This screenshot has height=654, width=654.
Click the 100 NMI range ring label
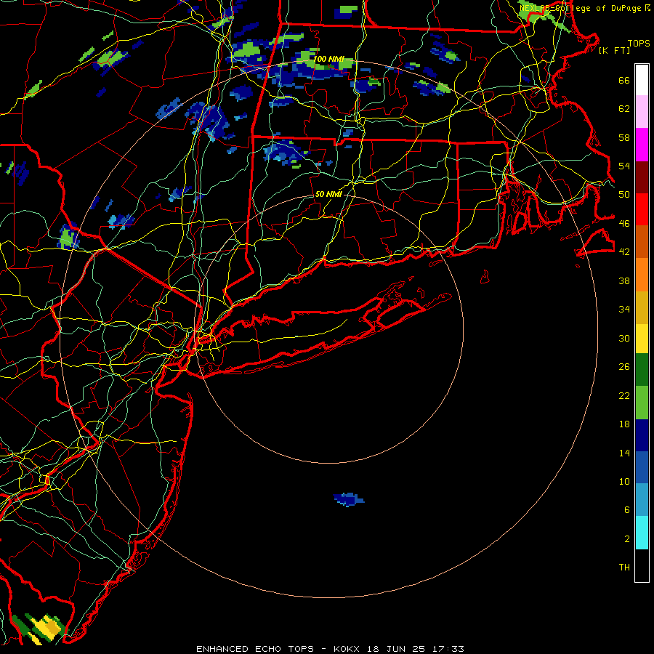328,59
